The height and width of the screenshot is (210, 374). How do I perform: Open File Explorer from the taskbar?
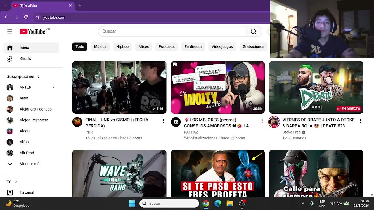[x=230, y=203]
